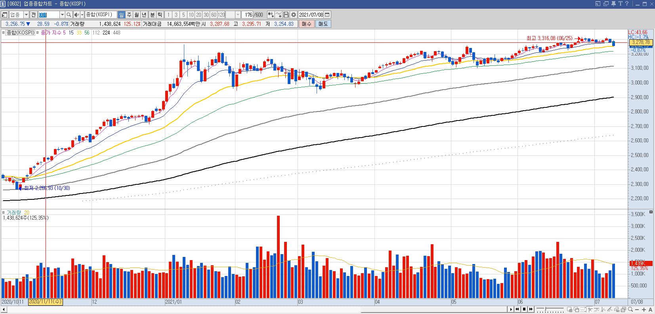Click the 2021/07/08 date field
This screenshot has height=314, width=655.
(311, 15)
